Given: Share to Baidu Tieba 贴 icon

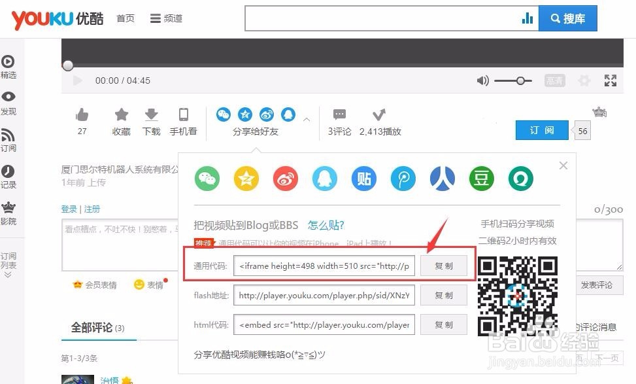Looking at the screenshot, I should [x=364, y=179].
